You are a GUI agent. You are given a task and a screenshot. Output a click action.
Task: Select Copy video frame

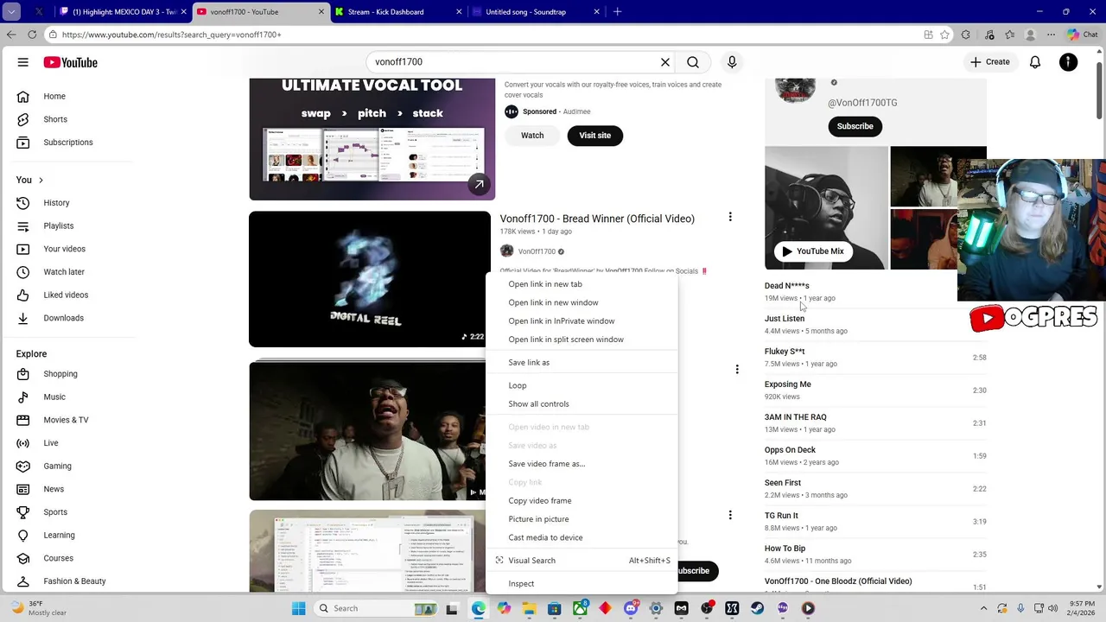pos(582,501)
